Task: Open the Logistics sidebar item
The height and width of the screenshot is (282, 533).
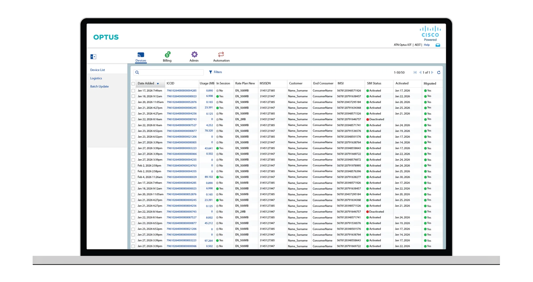Action: [x=96, y=78]
